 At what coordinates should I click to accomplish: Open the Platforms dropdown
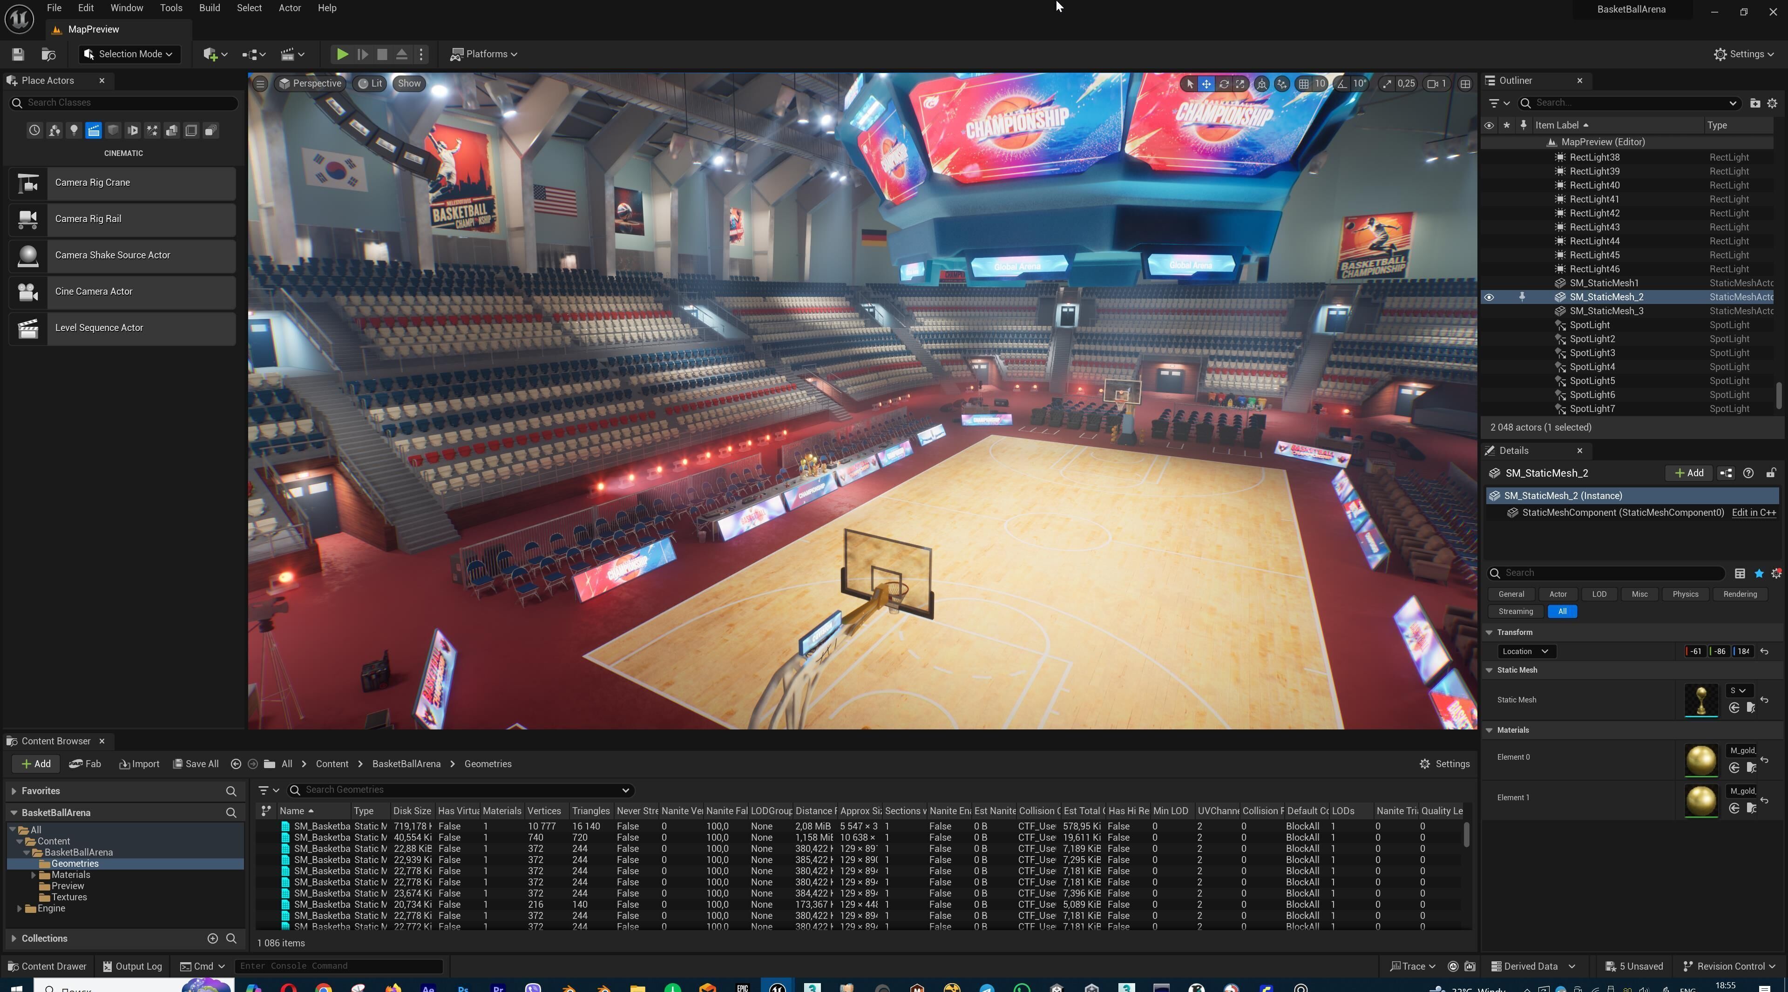coord(484,54)
